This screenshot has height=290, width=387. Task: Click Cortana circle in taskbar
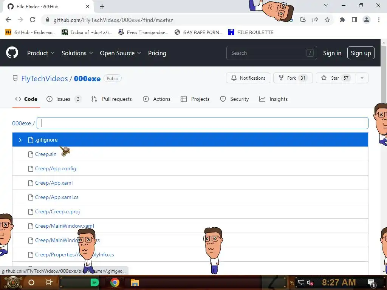click(x=31, y=282)
